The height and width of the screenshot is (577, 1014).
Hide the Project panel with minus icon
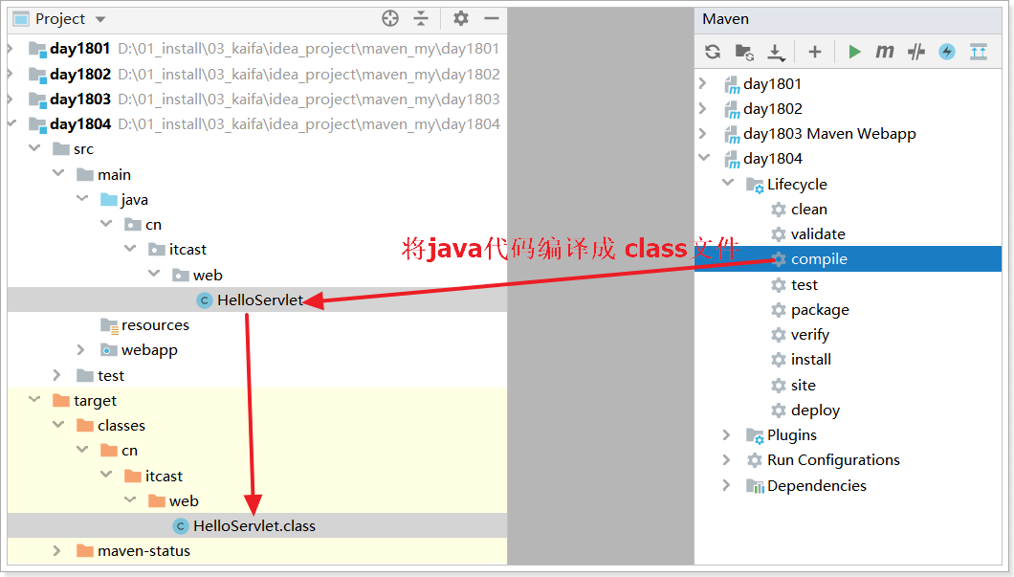(492, 19)
